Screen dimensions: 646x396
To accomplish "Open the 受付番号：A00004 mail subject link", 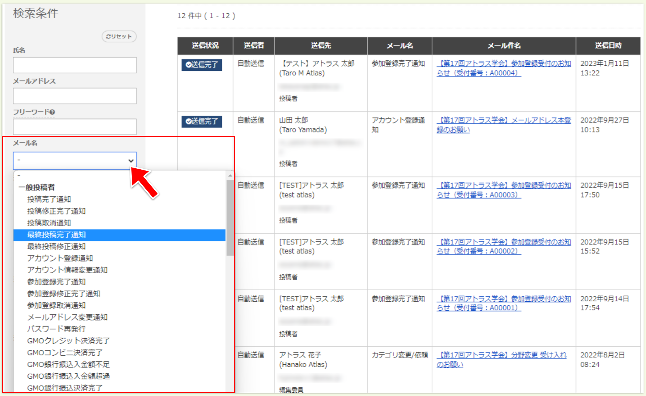I will (x=503, y=68).
